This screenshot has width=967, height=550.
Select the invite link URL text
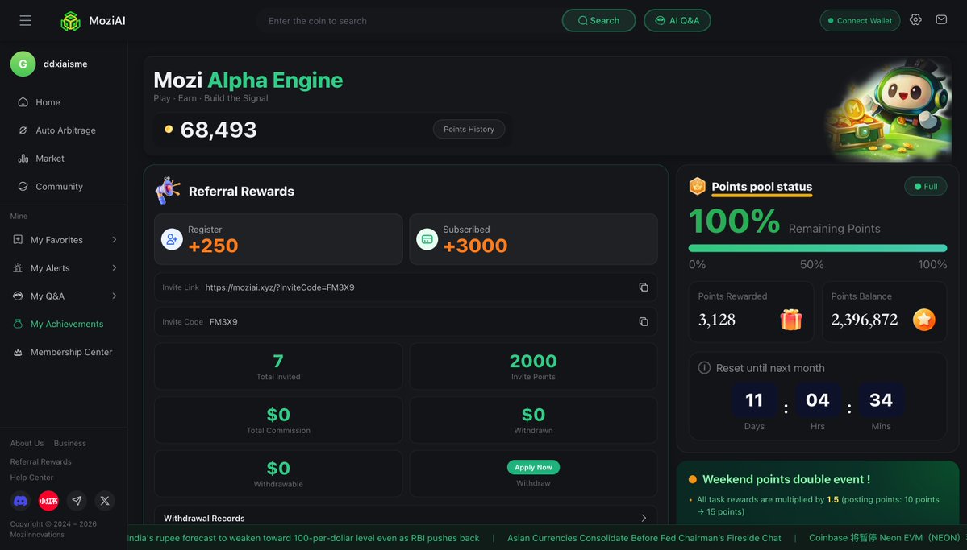point(279,287)
